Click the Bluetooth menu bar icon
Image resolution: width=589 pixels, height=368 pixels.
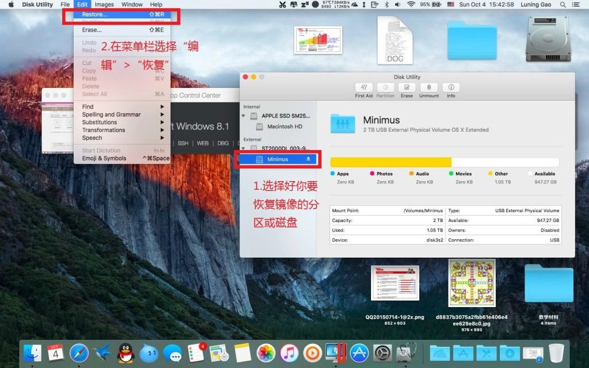point(387,5)
